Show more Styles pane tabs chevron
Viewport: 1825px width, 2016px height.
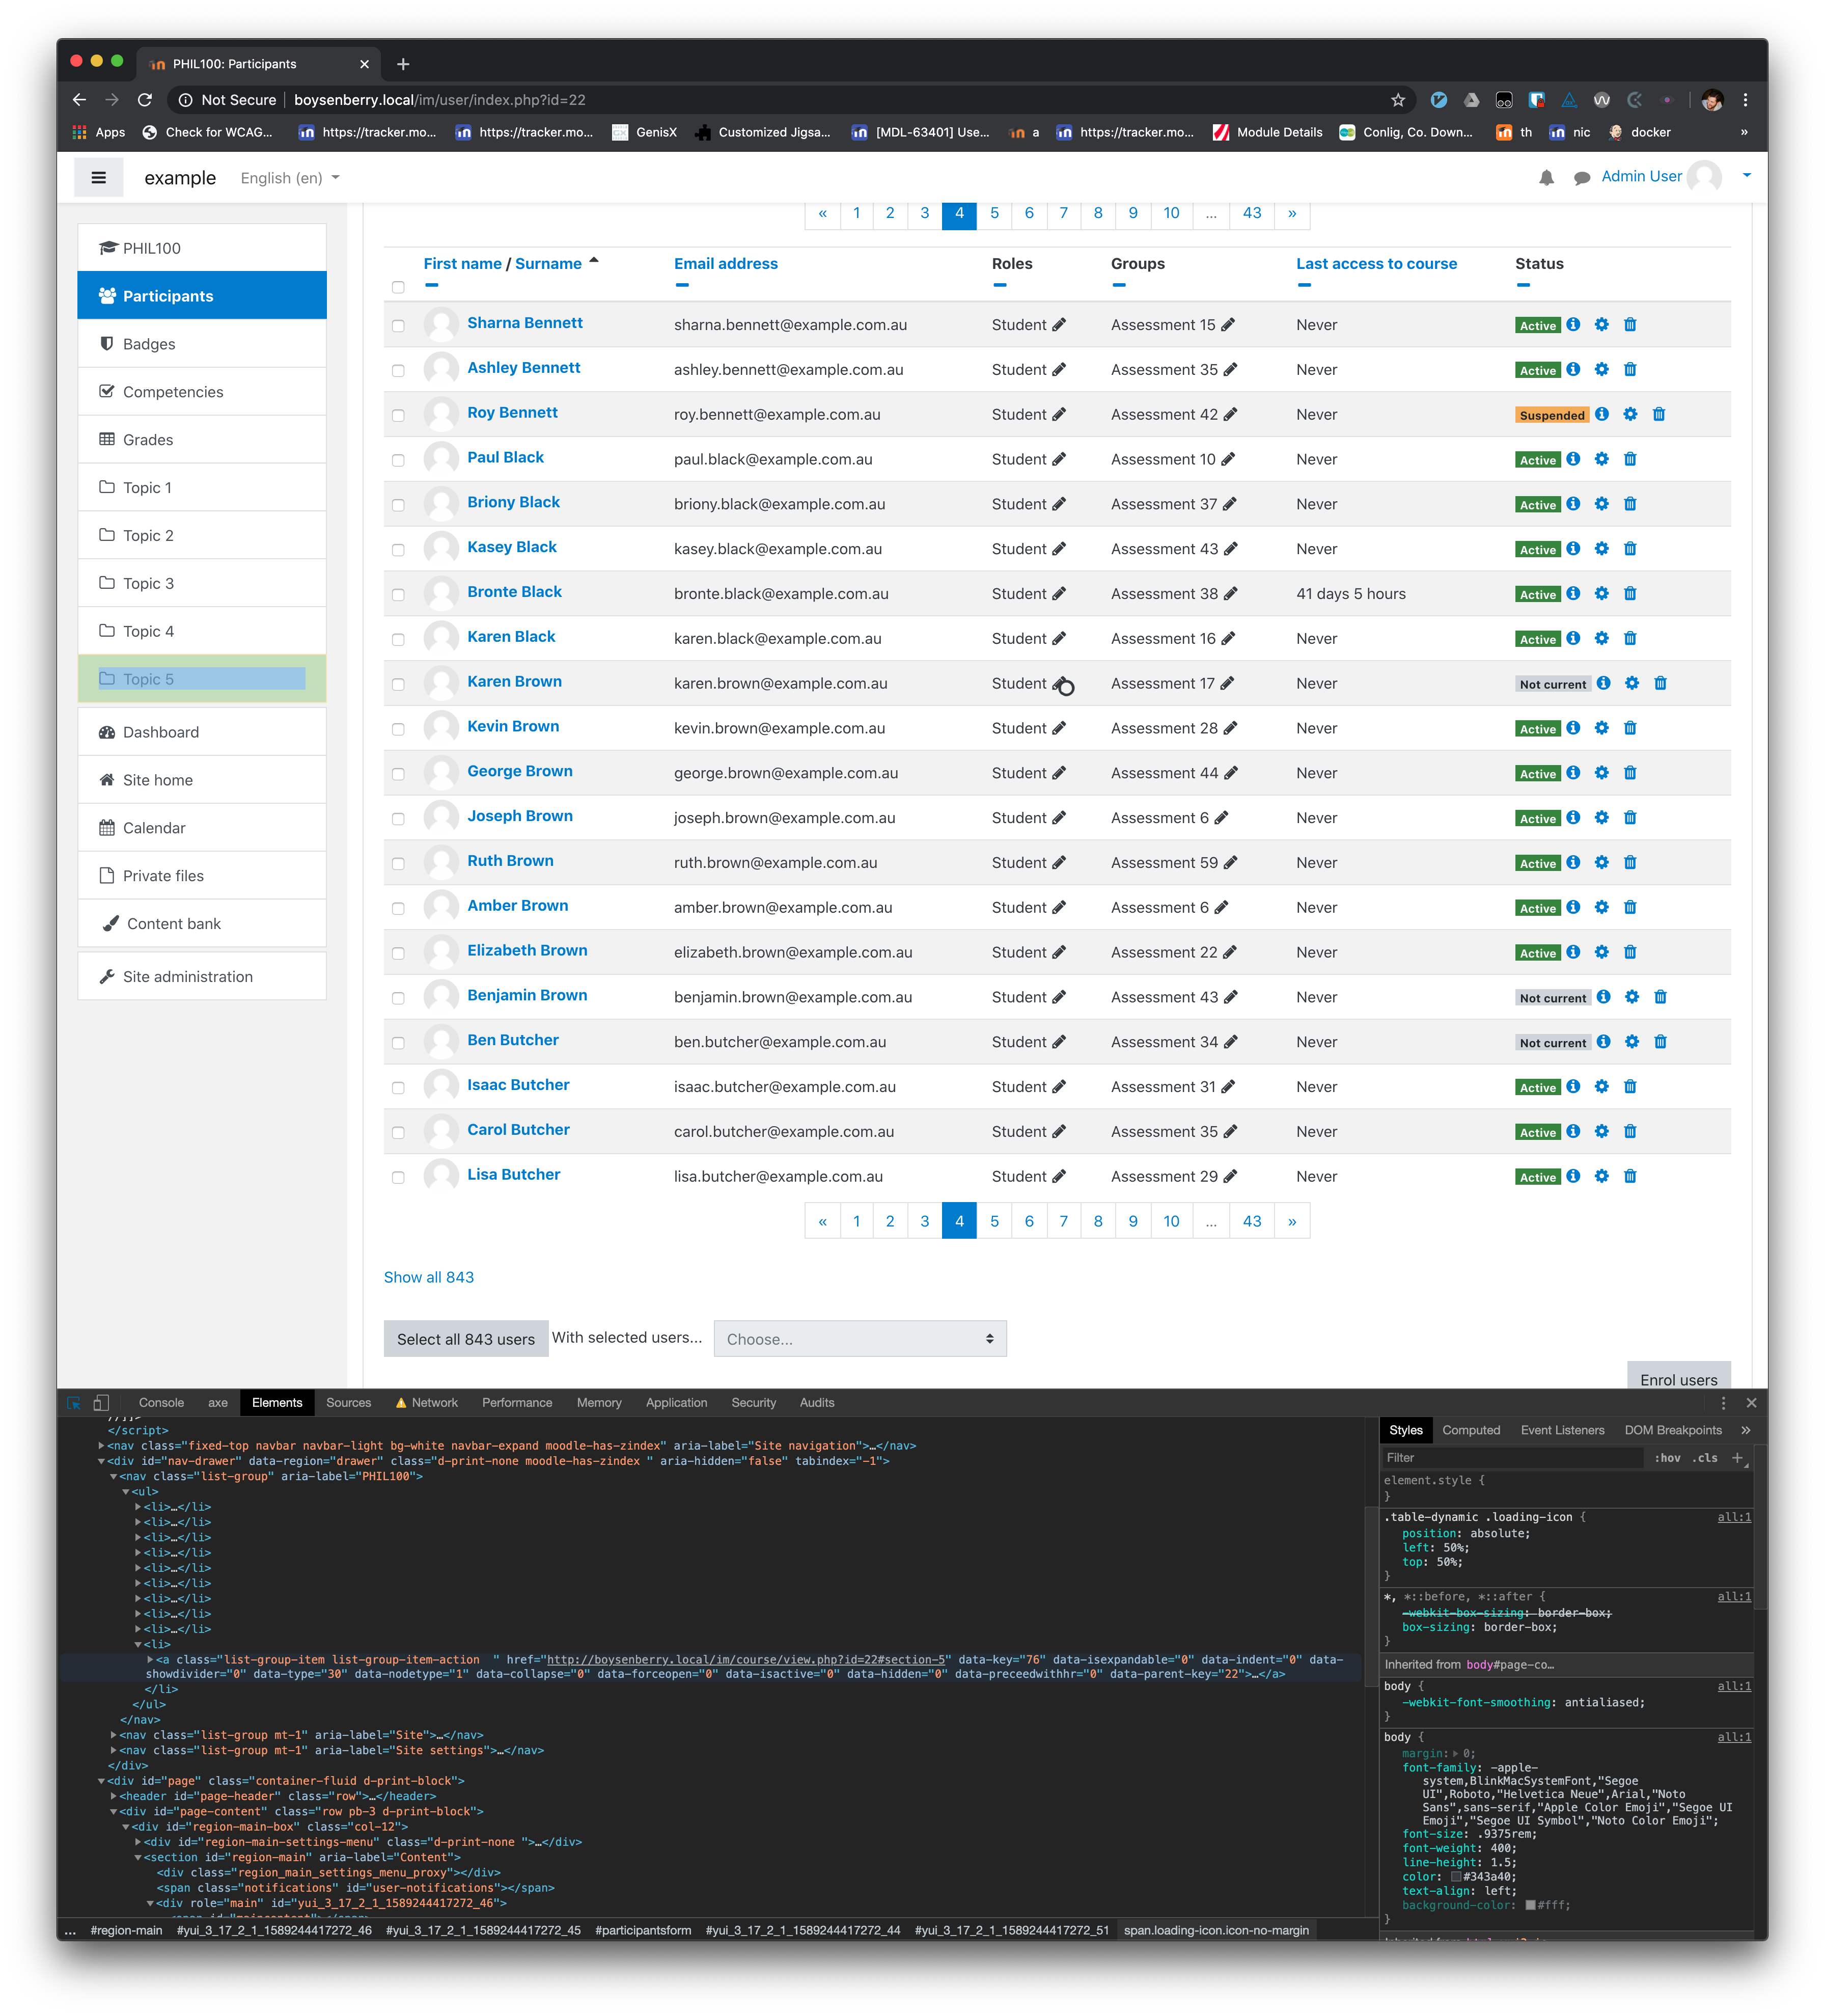(1745, 1431)
